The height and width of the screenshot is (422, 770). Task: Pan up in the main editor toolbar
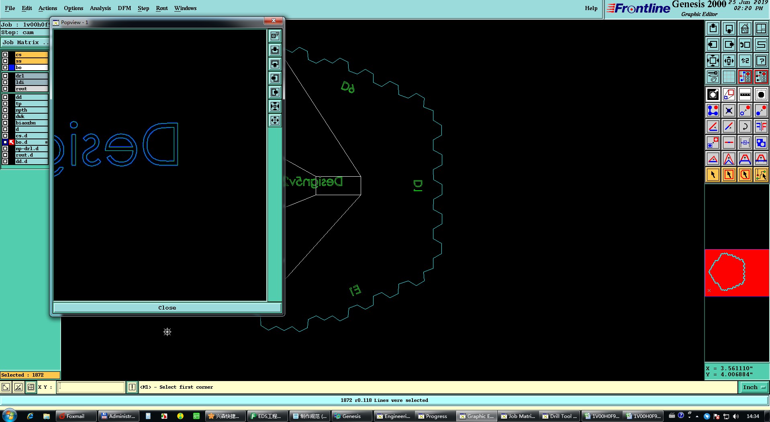(713, 29)
